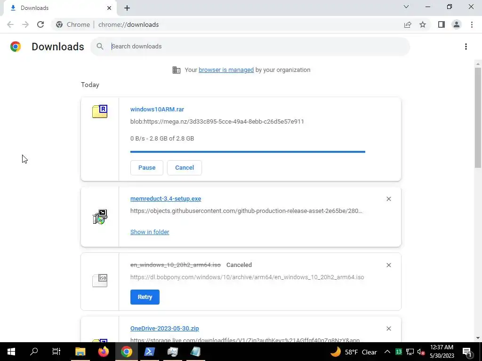Click the Chrome logo beside Downloads title

[16, 47]
